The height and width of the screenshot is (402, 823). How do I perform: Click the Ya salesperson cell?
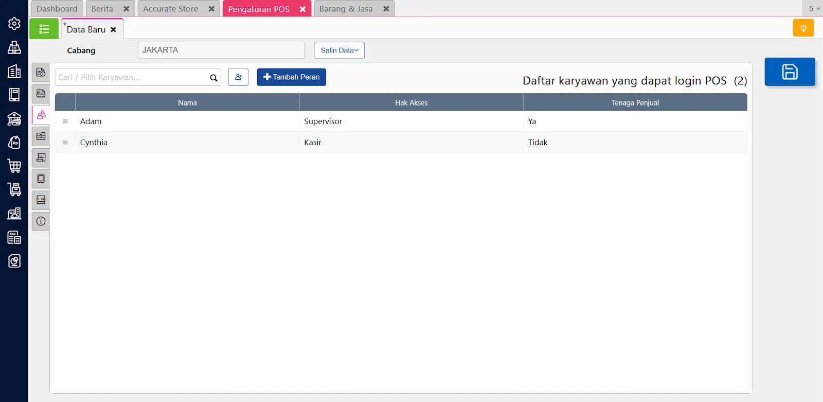(635, 121)
